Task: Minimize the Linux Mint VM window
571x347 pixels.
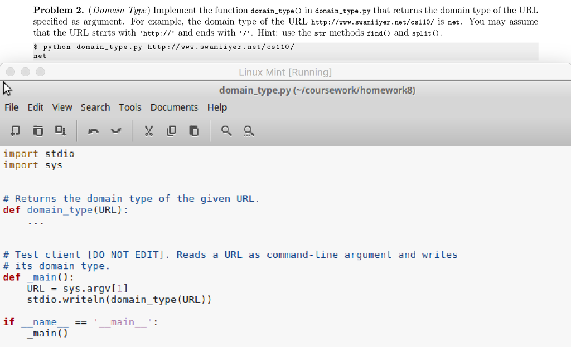Action: [26, 72]
